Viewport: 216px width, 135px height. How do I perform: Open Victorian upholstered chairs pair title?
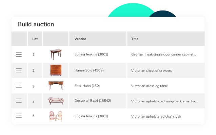coord(156,117)
